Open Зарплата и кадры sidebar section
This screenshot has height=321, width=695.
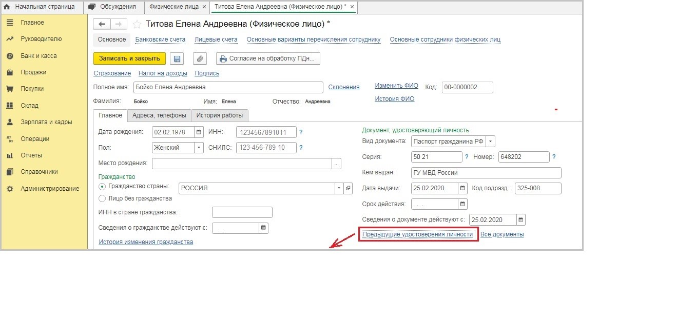click(46, 122)
